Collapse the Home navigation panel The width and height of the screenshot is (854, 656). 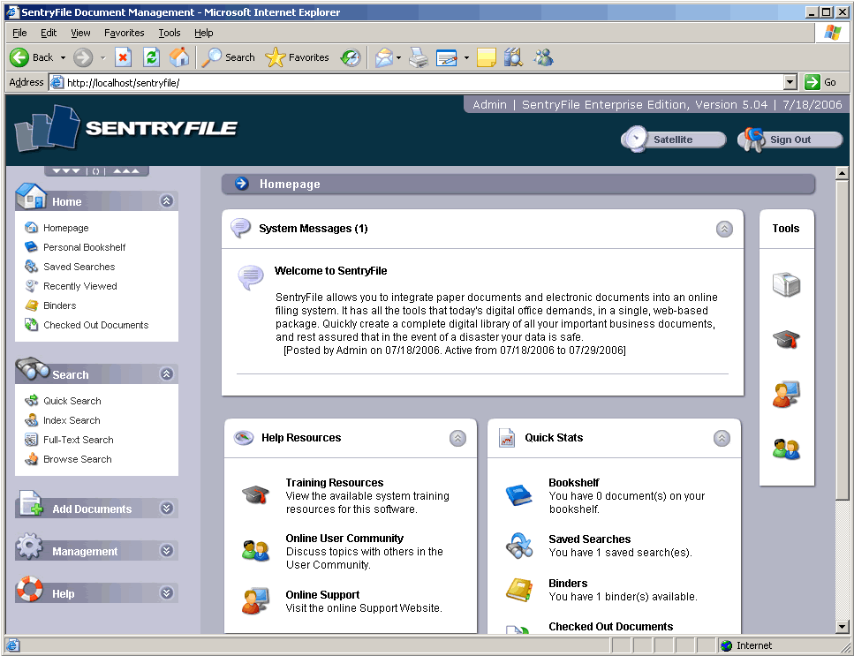pos(166,201)
